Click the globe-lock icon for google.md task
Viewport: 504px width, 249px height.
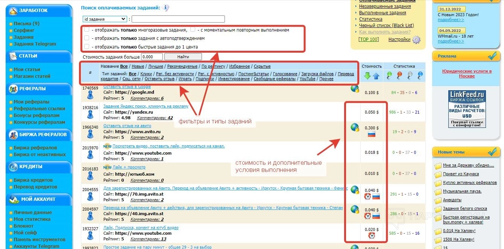[355, 88]
